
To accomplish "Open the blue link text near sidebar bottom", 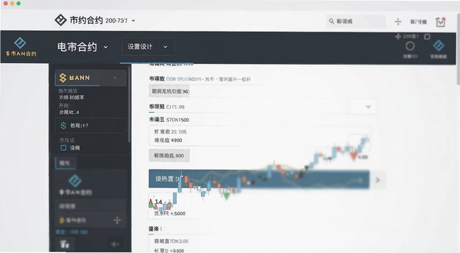I will [x=71, y=232].
